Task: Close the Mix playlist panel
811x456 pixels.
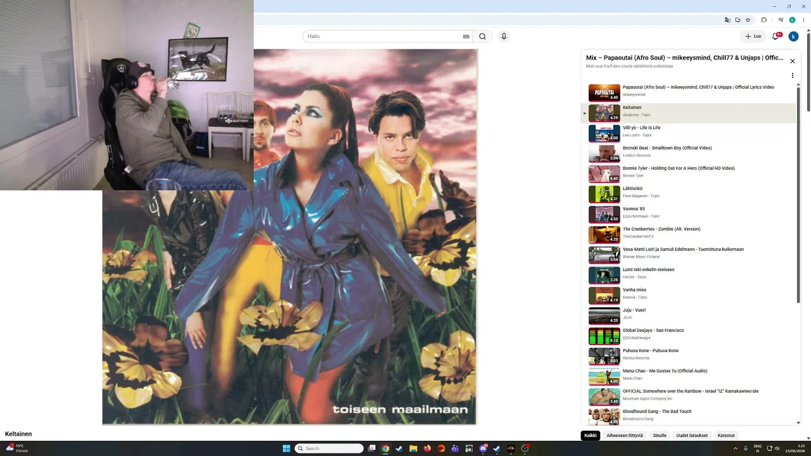Action: [792, 61]
